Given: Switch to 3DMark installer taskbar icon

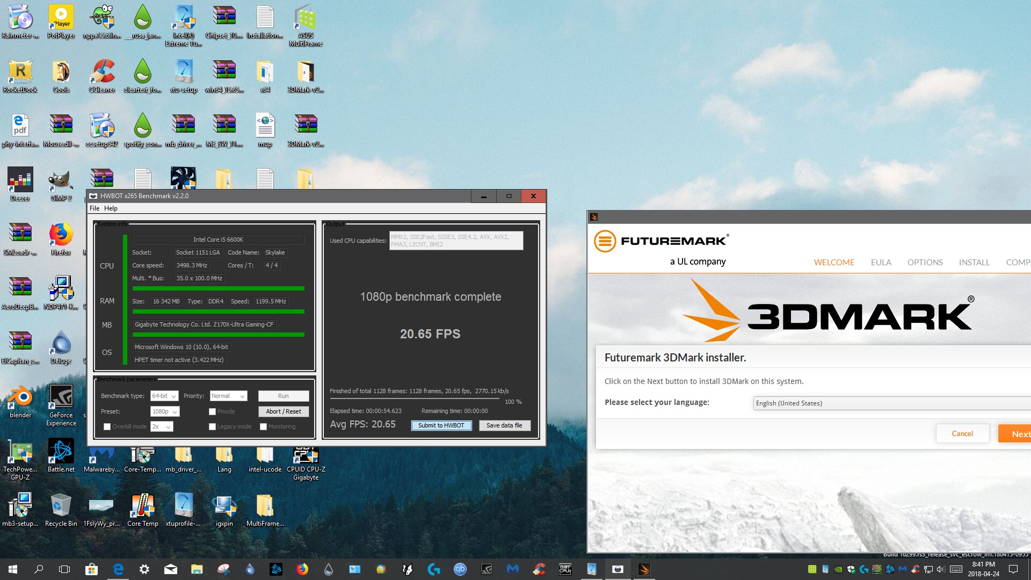Looking at the screenshot, I should (644, 569).
